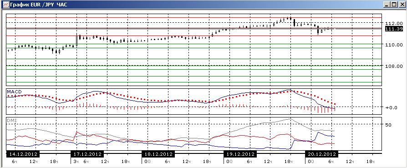Click the 19.12.2012 date marker
Viewport: 407px width, 168px height.
coord(240,154)
